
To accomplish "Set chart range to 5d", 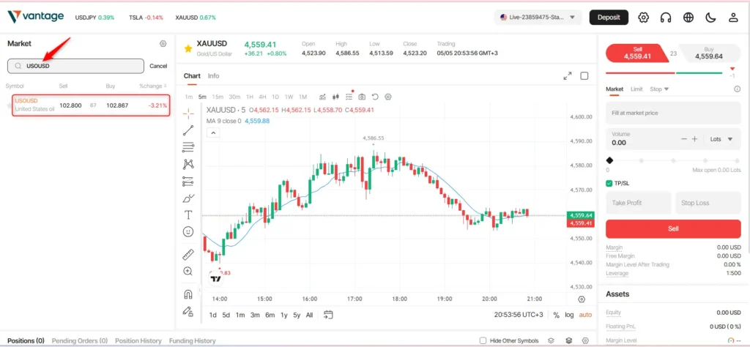I will click(x=226, y=315).
